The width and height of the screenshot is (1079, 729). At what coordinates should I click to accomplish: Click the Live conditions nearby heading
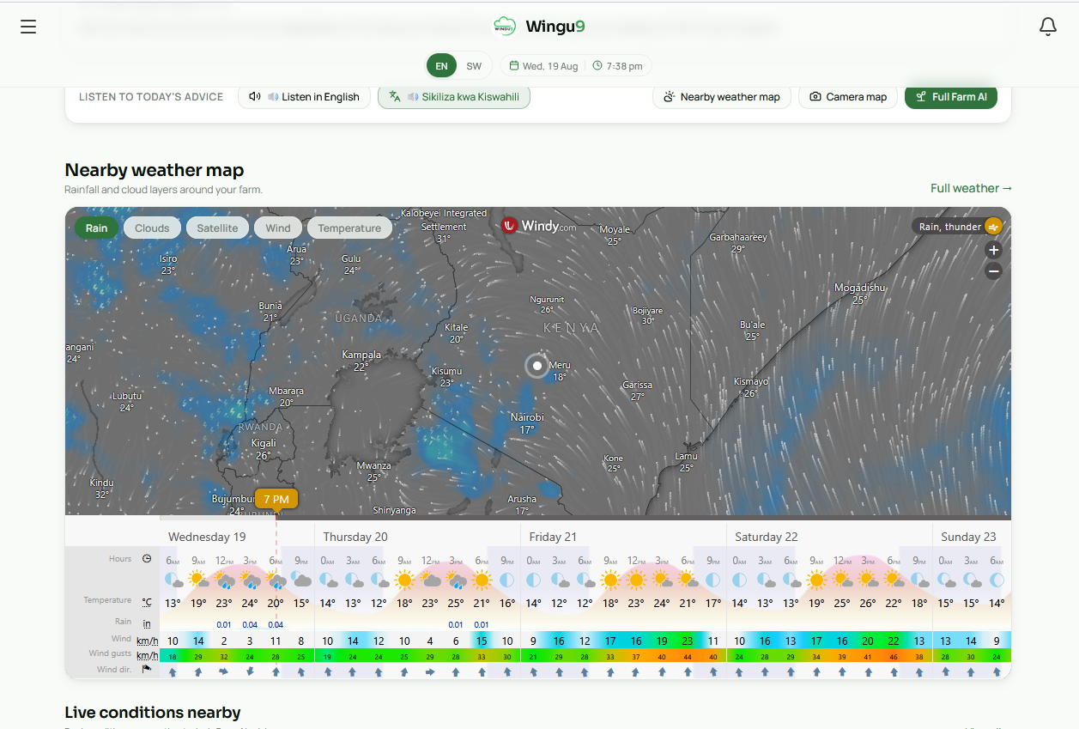click(153, 712)
